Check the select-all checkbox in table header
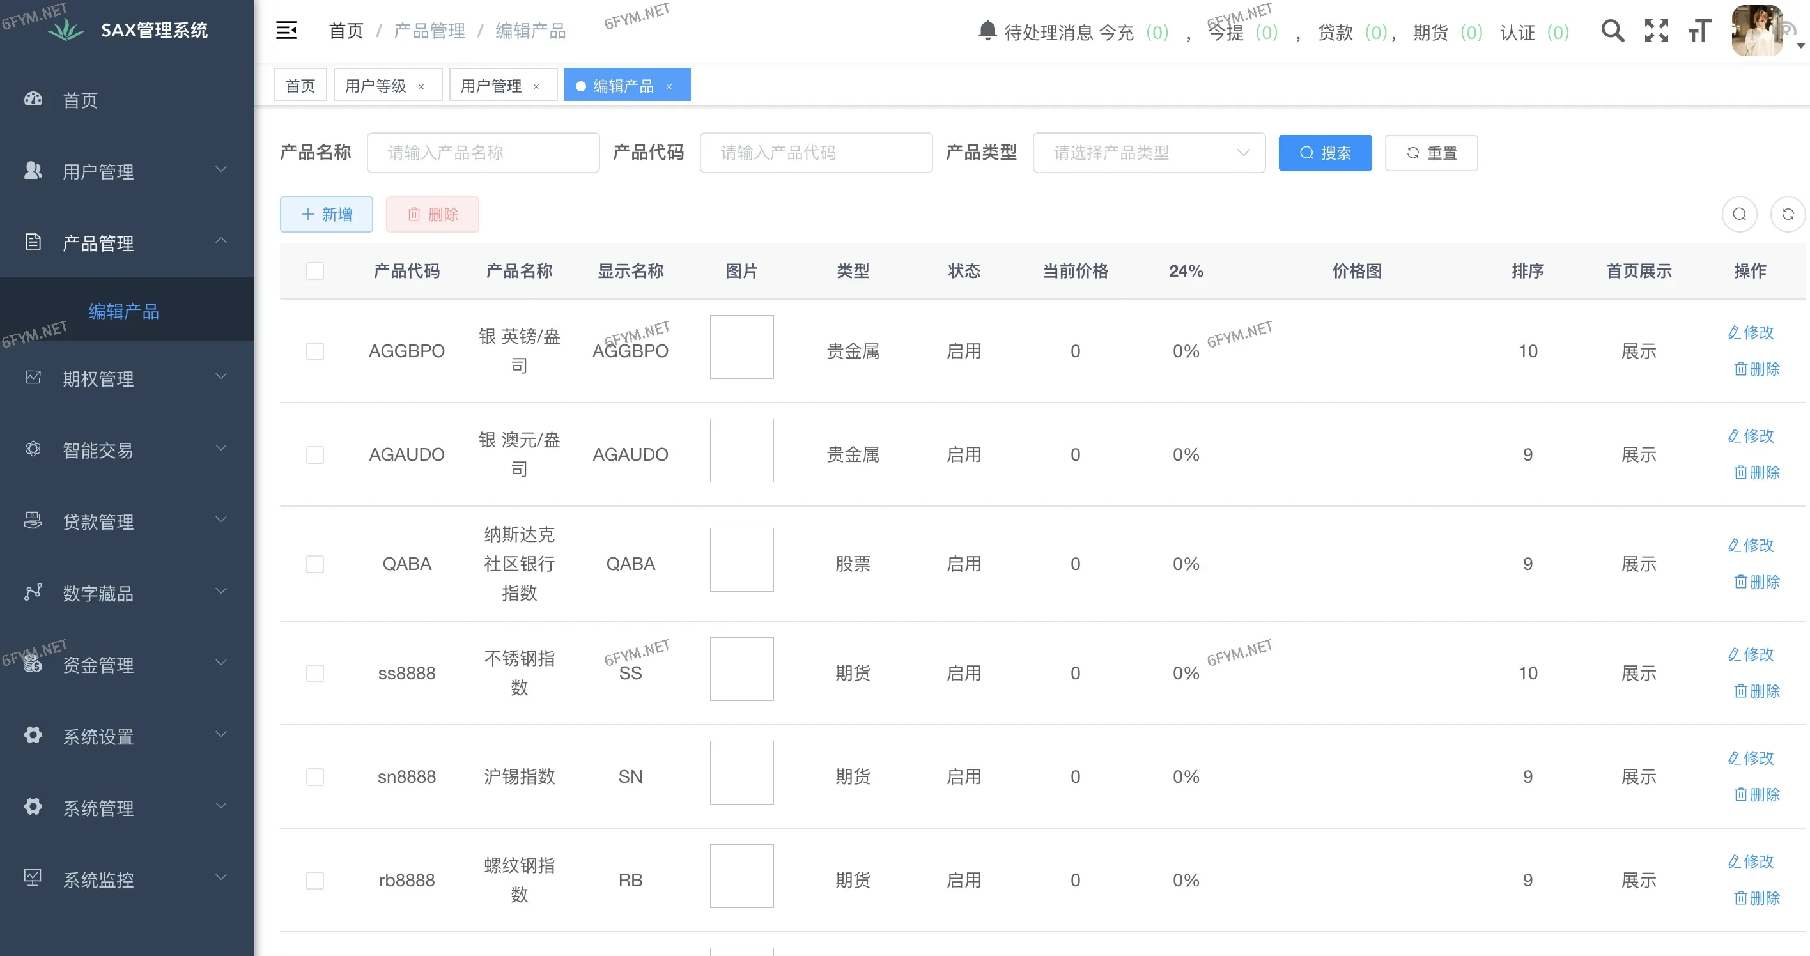 (x=315, y=271)
